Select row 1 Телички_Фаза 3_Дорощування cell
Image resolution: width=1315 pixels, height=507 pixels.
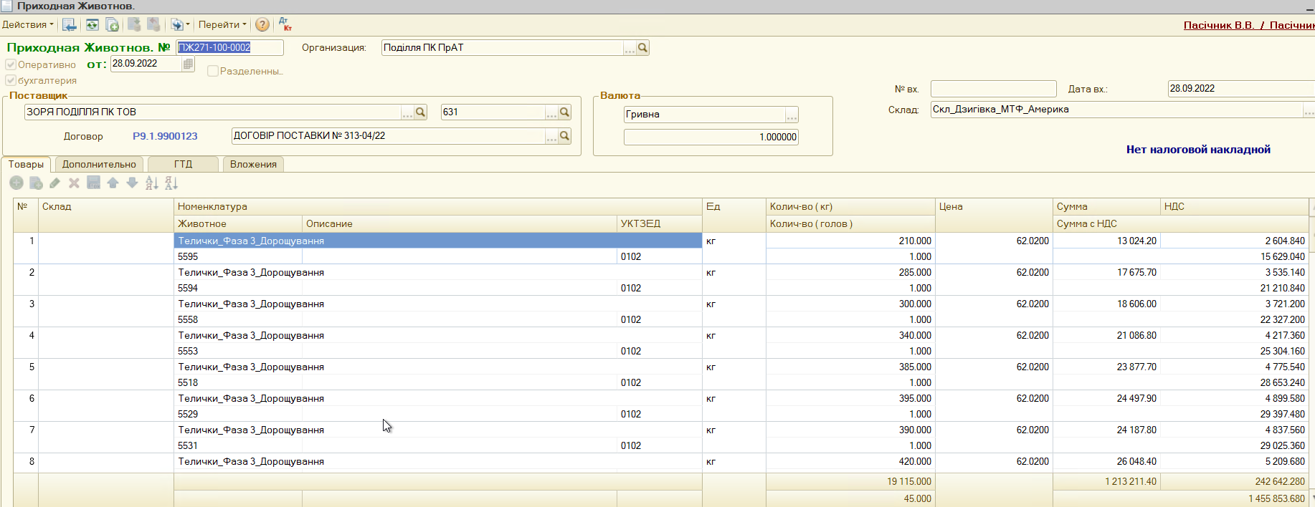(437, 241)
